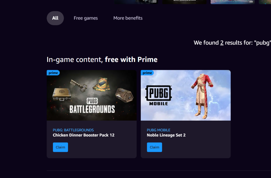Claim Chicken Dinner Booster Pack 12
This screenshot has width=271, height=178.
(60, 147)
